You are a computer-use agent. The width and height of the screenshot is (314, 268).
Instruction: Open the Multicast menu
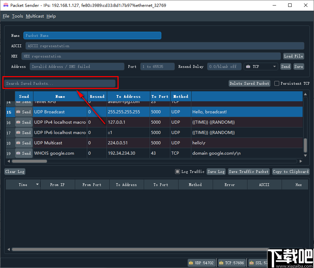tap(34, 16)
